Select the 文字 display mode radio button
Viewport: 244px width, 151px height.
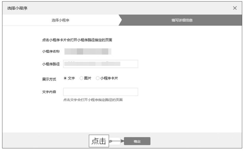65,78
